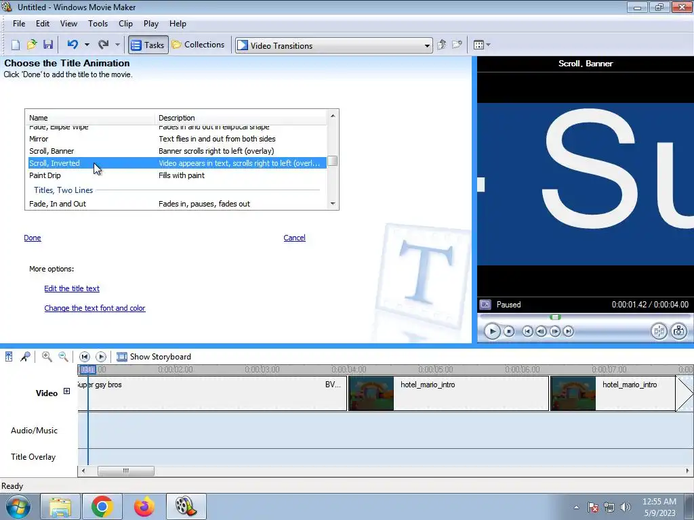The height and width of the screenshot is (520, 694).
Task: Click the animation list scroll down arrow
Action: 333,204
